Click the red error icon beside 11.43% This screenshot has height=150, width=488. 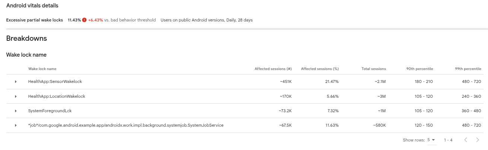click(x=85, y=20)
